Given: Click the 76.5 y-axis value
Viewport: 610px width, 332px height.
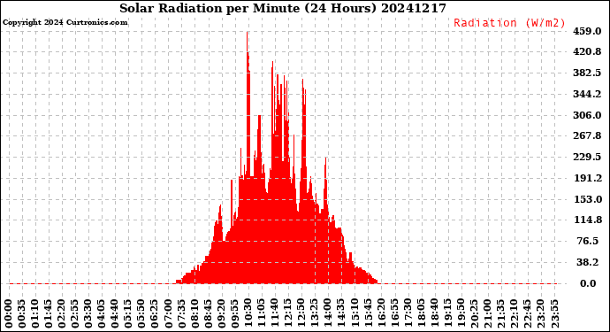Looking at the screenshot, I should point(587,241).
